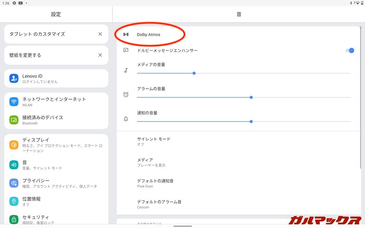Open the メディア player display option

pos(151,162)
